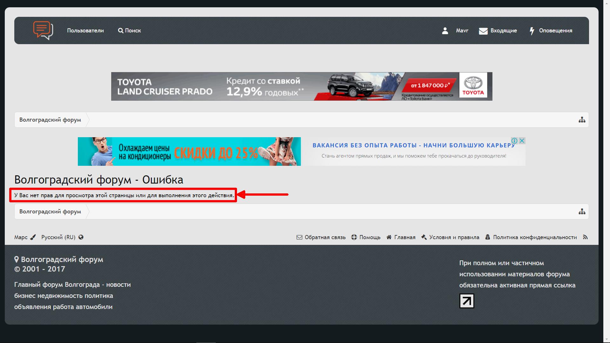
Task: Open the Марс style chooser
Action: (x=25, y=237)
